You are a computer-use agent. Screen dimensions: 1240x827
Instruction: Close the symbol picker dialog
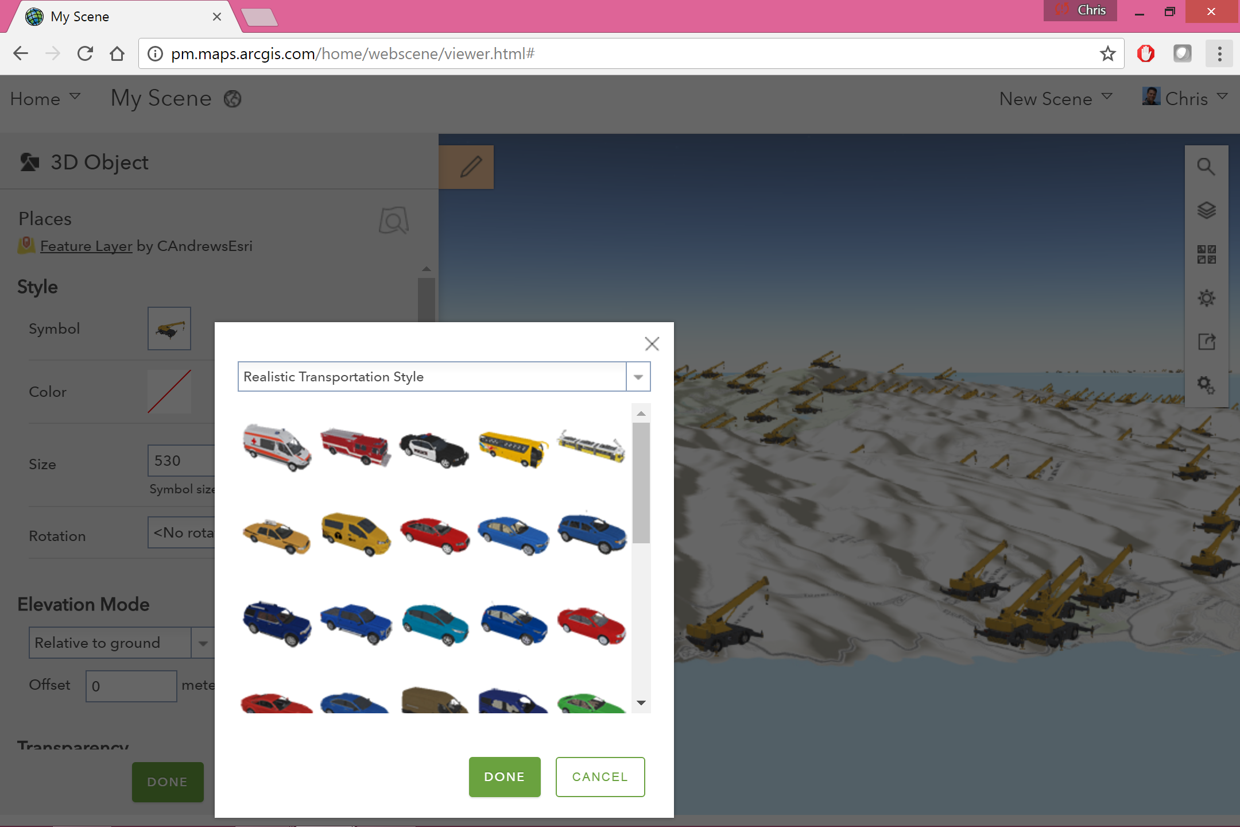pyautogui.click(x=652, y=344)
